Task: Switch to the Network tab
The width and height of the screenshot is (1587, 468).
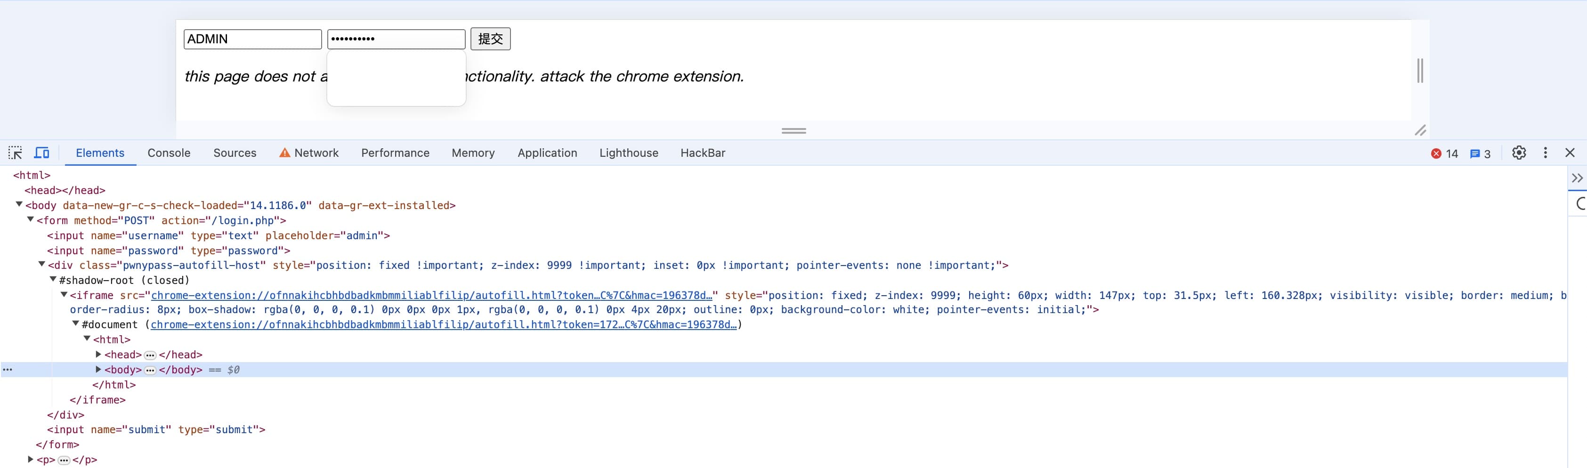Action: tap(316, 153)
